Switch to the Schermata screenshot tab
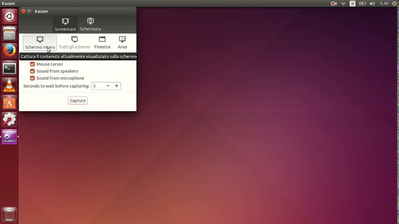Screen dimensions: 399x224 pos(90,25)
